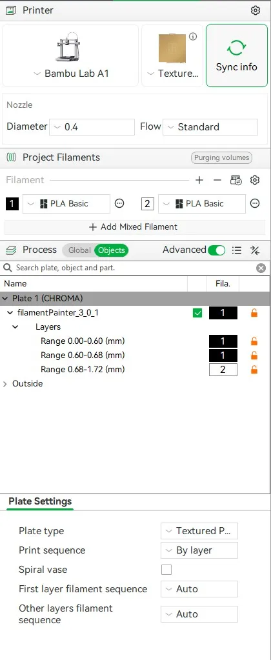Add a filament with plus icon

[x=199, y=180]
